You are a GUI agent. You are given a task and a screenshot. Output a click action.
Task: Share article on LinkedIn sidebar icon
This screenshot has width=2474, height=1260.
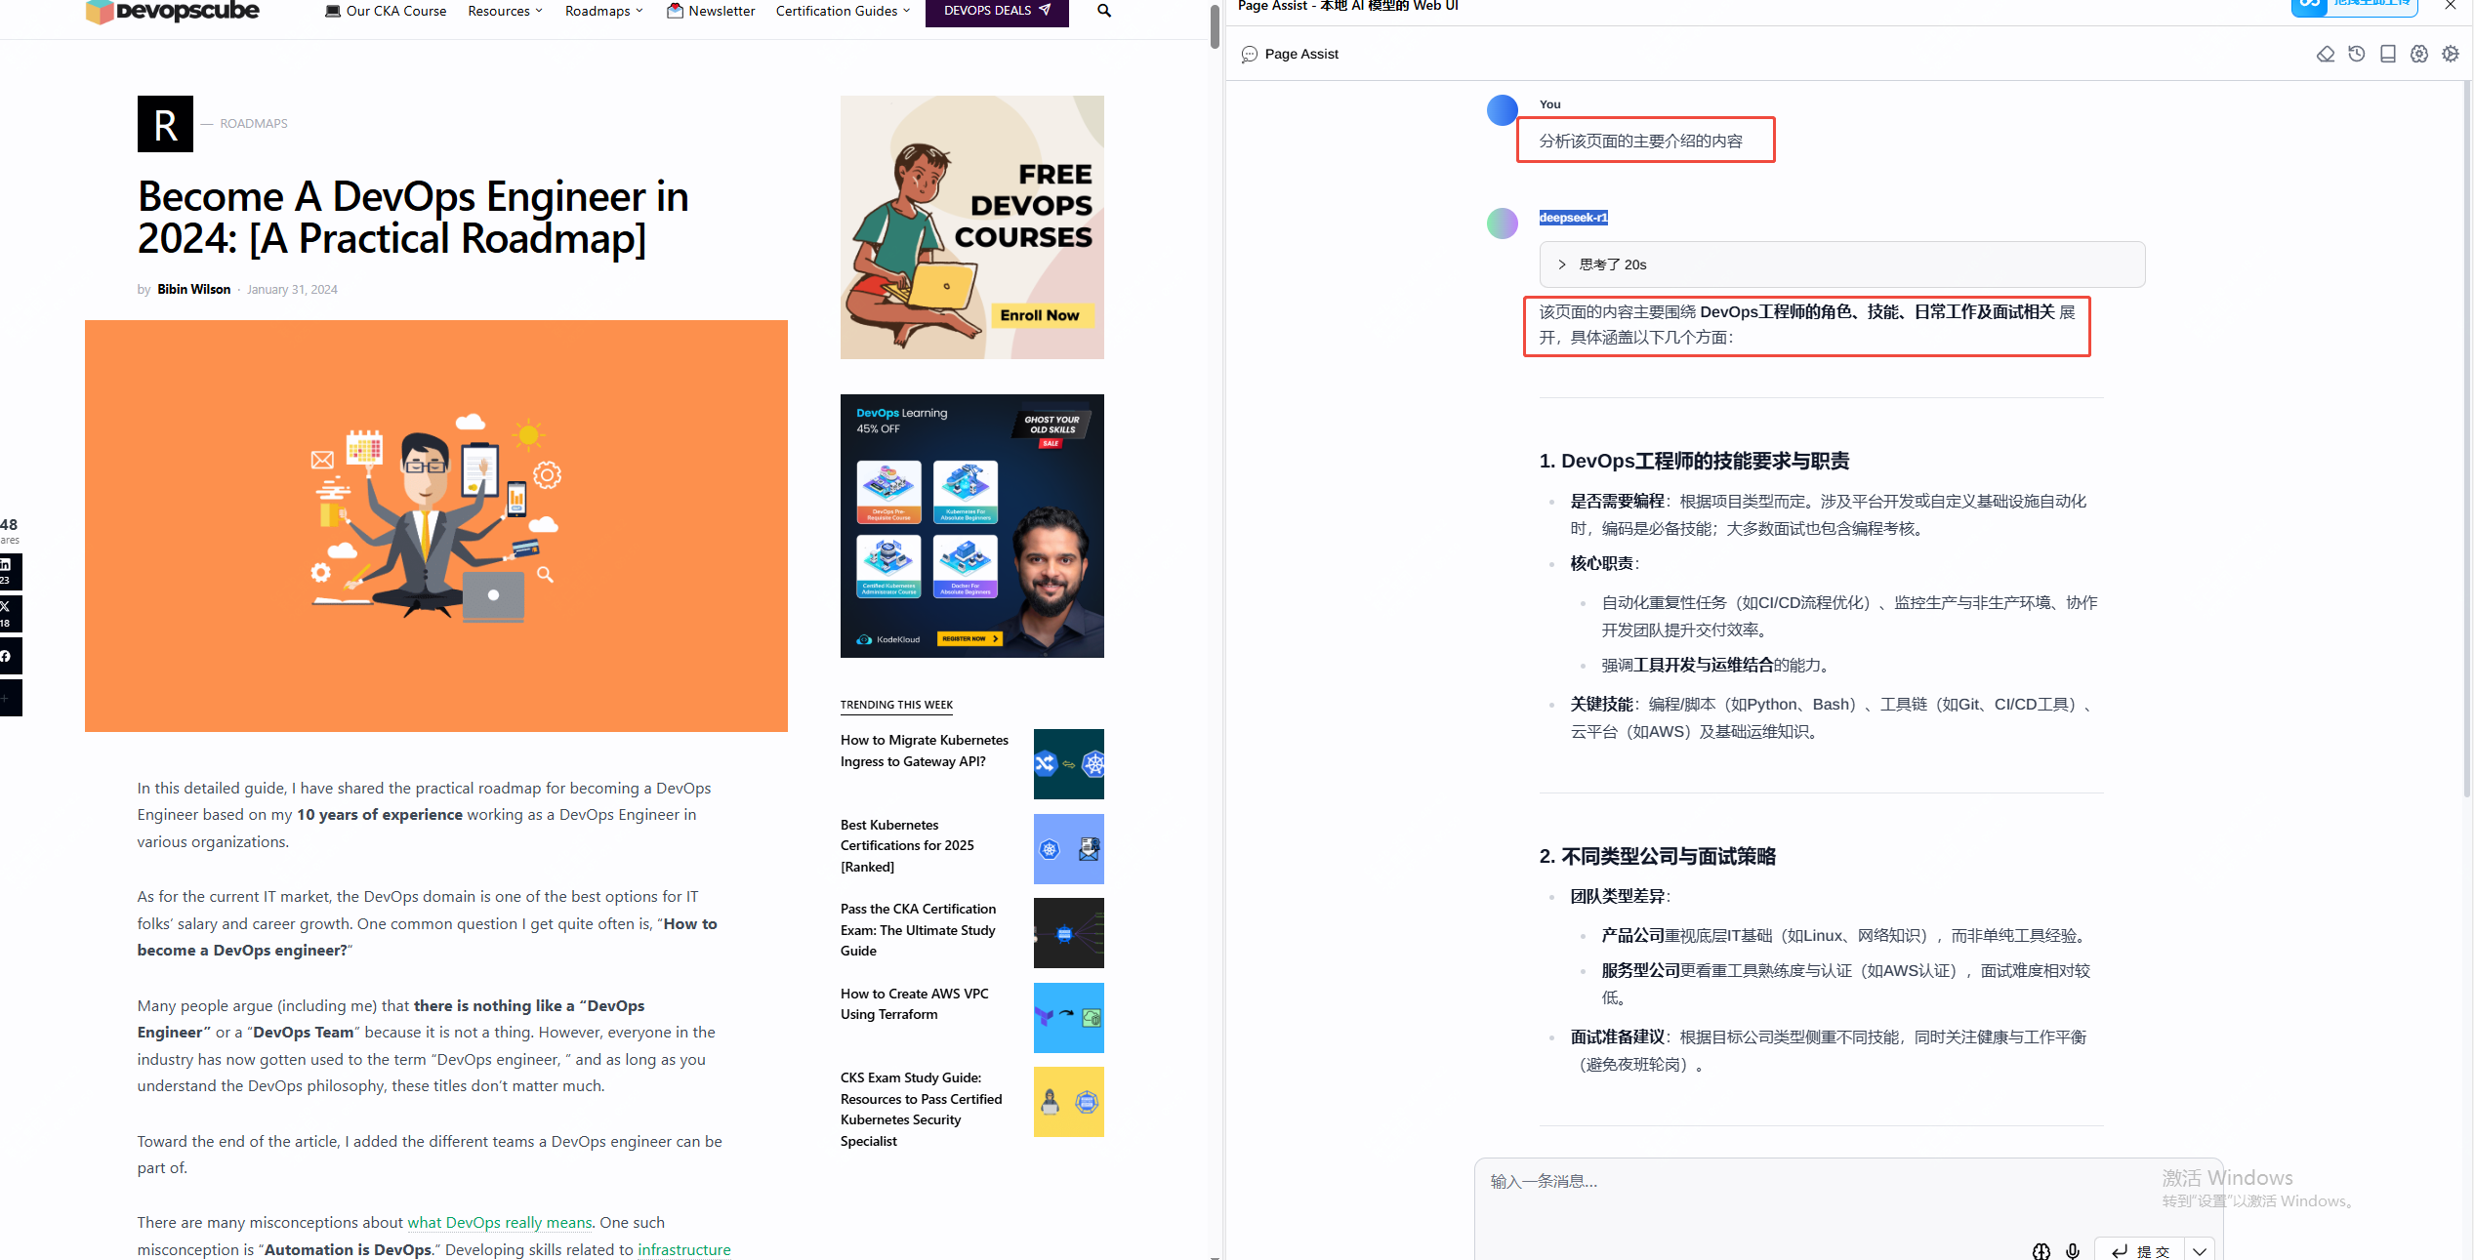point(8,571)
